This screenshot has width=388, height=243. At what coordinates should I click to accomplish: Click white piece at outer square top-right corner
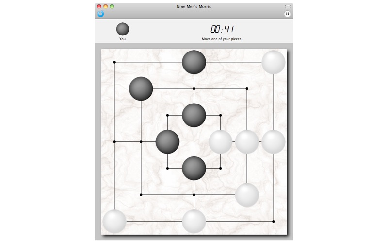pyautogui.click(x=274, y=62)
